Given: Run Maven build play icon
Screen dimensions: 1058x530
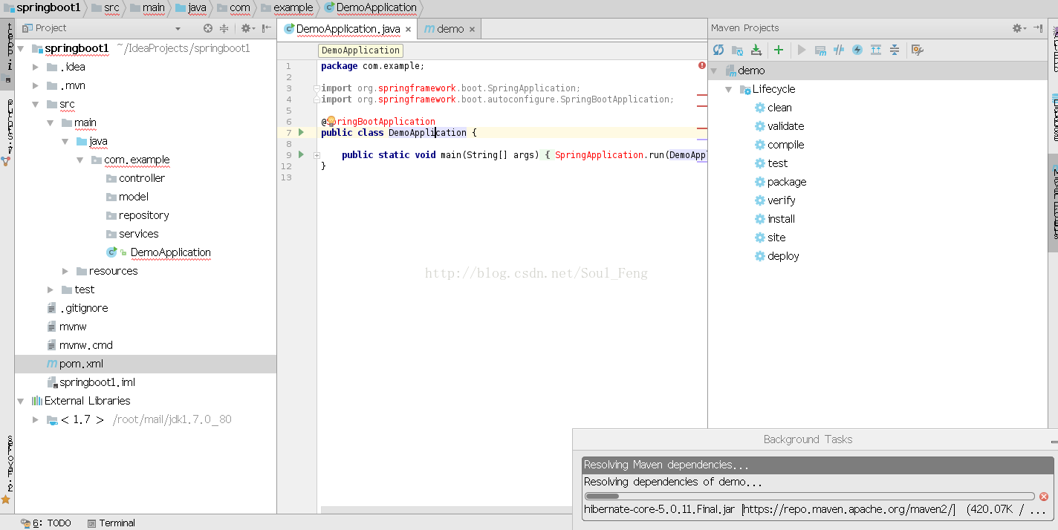Looking at the screenshot, I should 802,50.
